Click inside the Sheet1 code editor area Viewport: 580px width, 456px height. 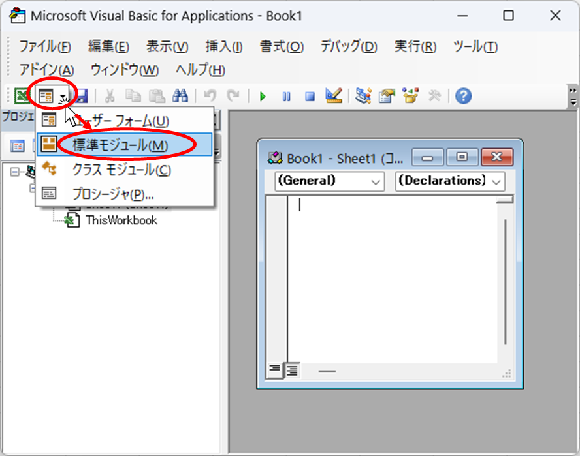(x=392, y=279)
